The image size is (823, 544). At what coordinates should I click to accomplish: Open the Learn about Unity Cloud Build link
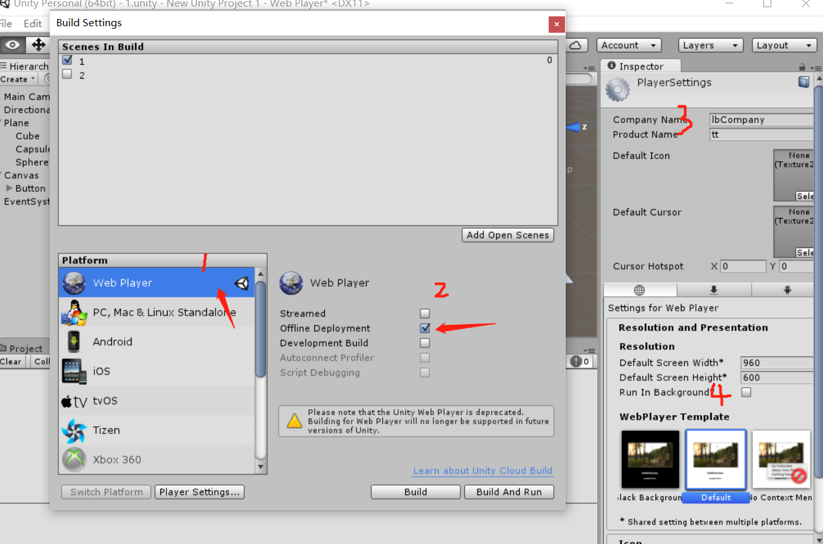click(x=483, y=471)
